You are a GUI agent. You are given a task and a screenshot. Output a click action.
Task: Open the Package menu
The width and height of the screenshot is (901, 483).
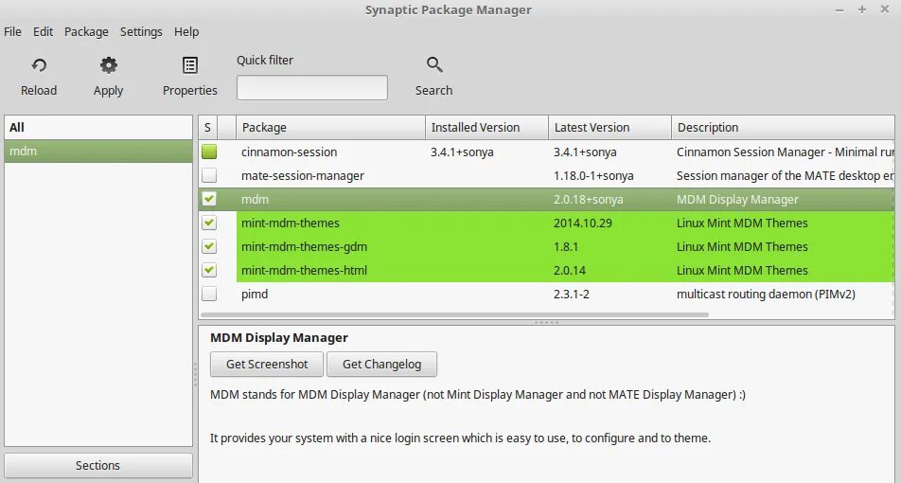click(86, 31)
